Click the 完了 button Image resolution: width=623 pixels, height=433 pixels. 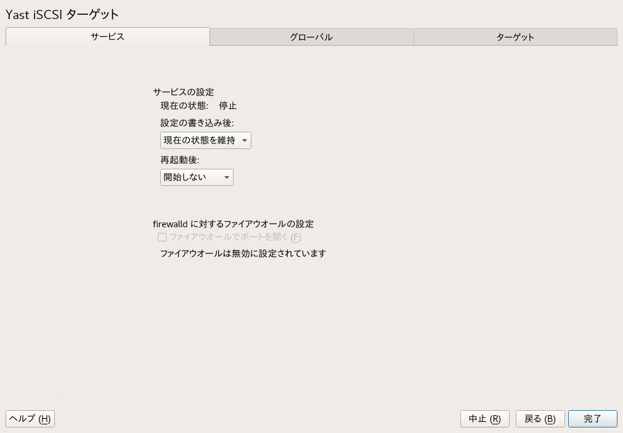pos(592,419)
